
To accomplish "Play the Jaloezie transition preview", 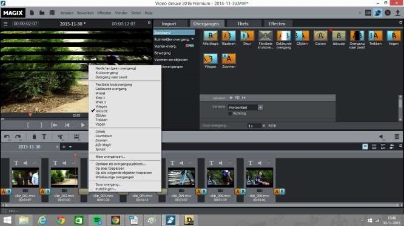I will [x=231, y=97].
